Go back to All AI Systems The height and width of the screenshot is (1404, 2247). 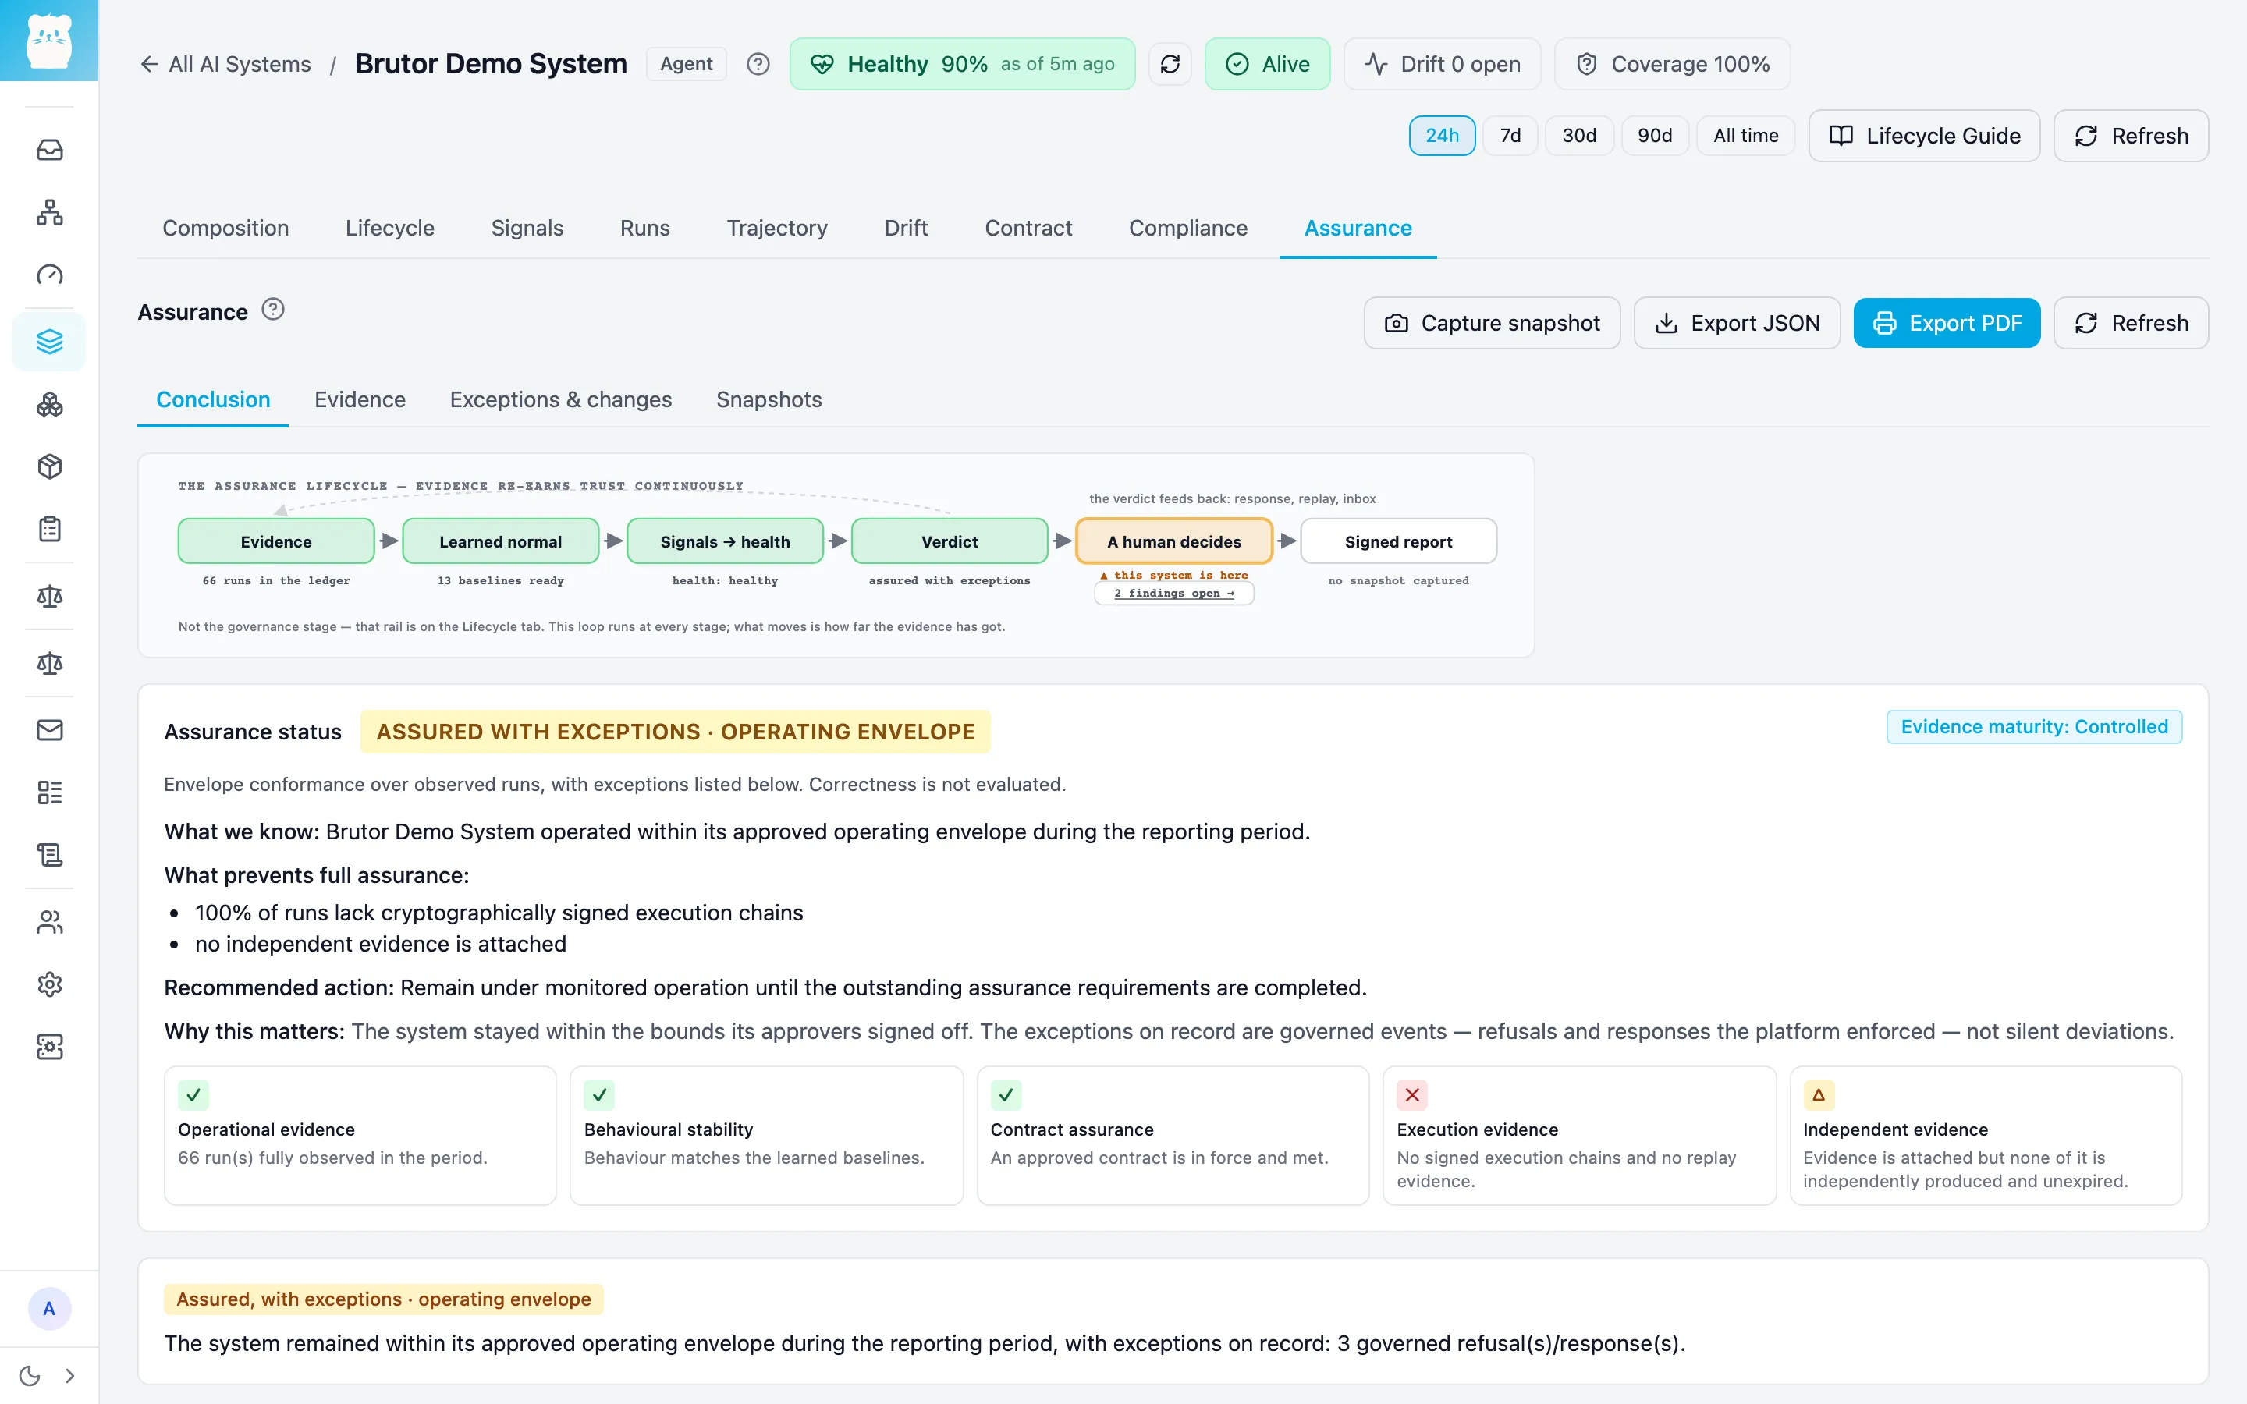coord(225,64)
